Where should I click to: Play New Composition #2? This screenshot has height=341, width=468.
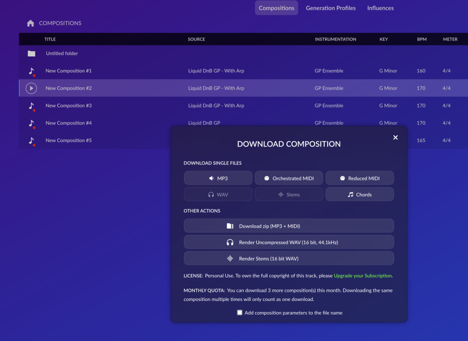point(31,88)
